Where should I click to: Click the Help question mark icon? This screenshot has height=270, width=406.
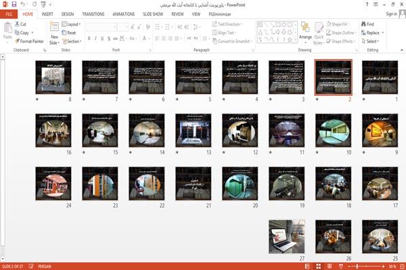click(367, 5)
